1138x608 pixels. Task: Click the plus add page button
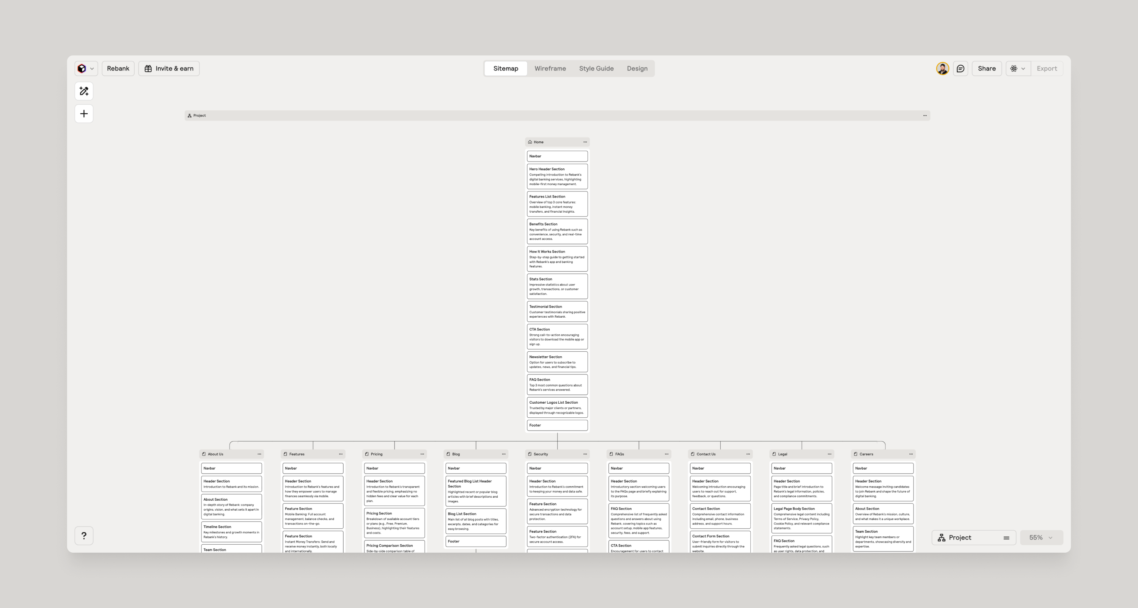[x=84, y=114]
